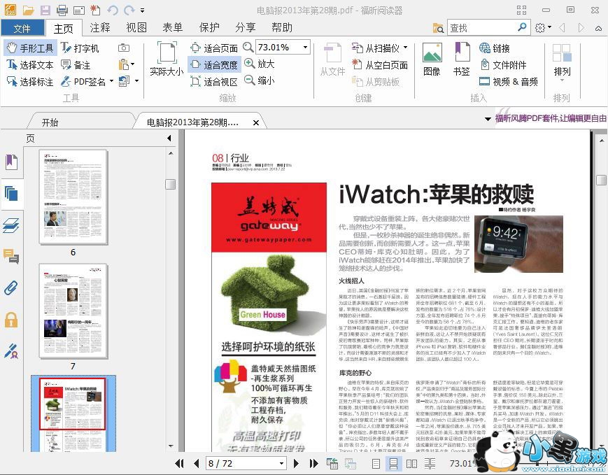This screenshot has width=608, height=475.
Task: Switch to the 开始 document tab
Action: 50,122
